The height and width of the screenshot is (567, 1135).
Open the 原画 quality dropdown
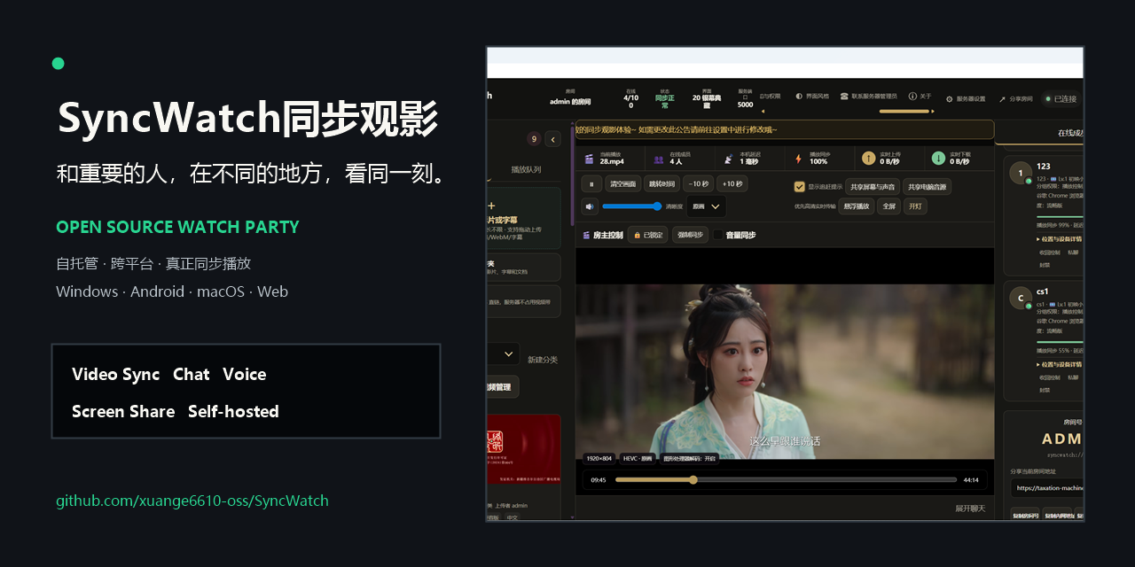(707, 206)
